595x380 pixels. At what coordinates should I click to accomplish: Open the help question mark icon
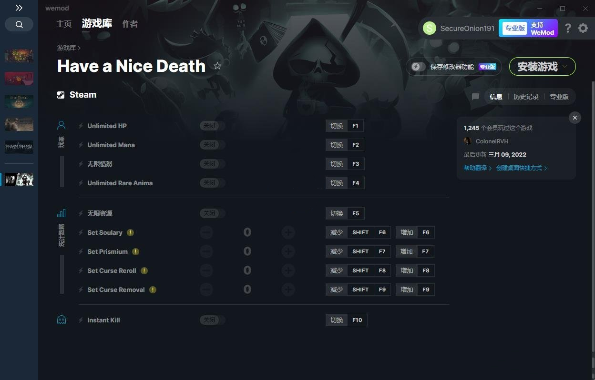567,28
